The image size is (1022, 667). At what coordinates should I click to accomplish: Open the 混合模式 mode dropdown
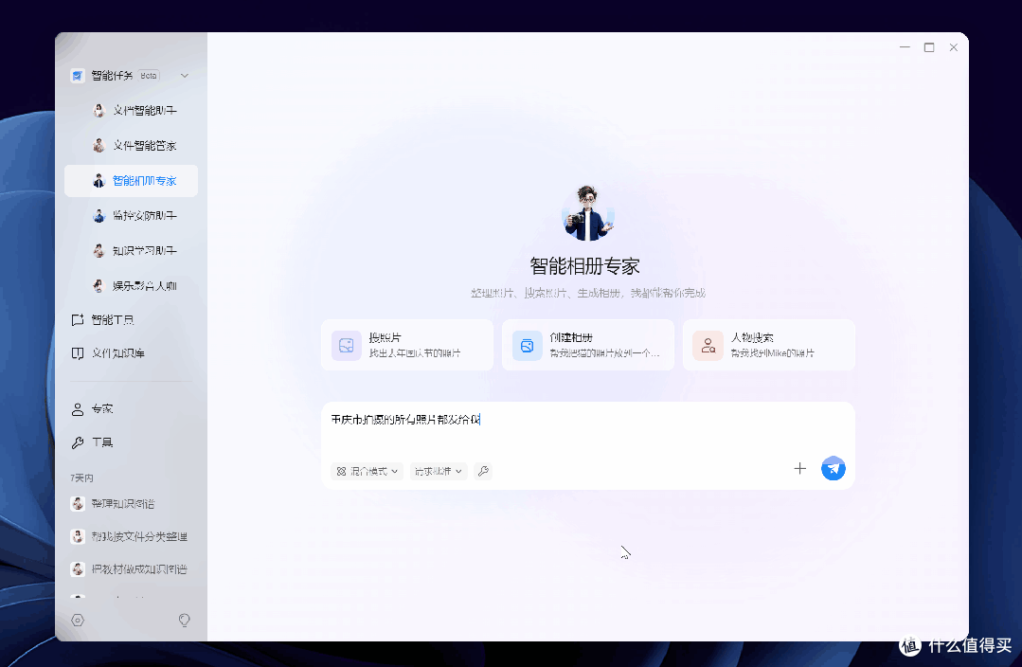[367, 471]
